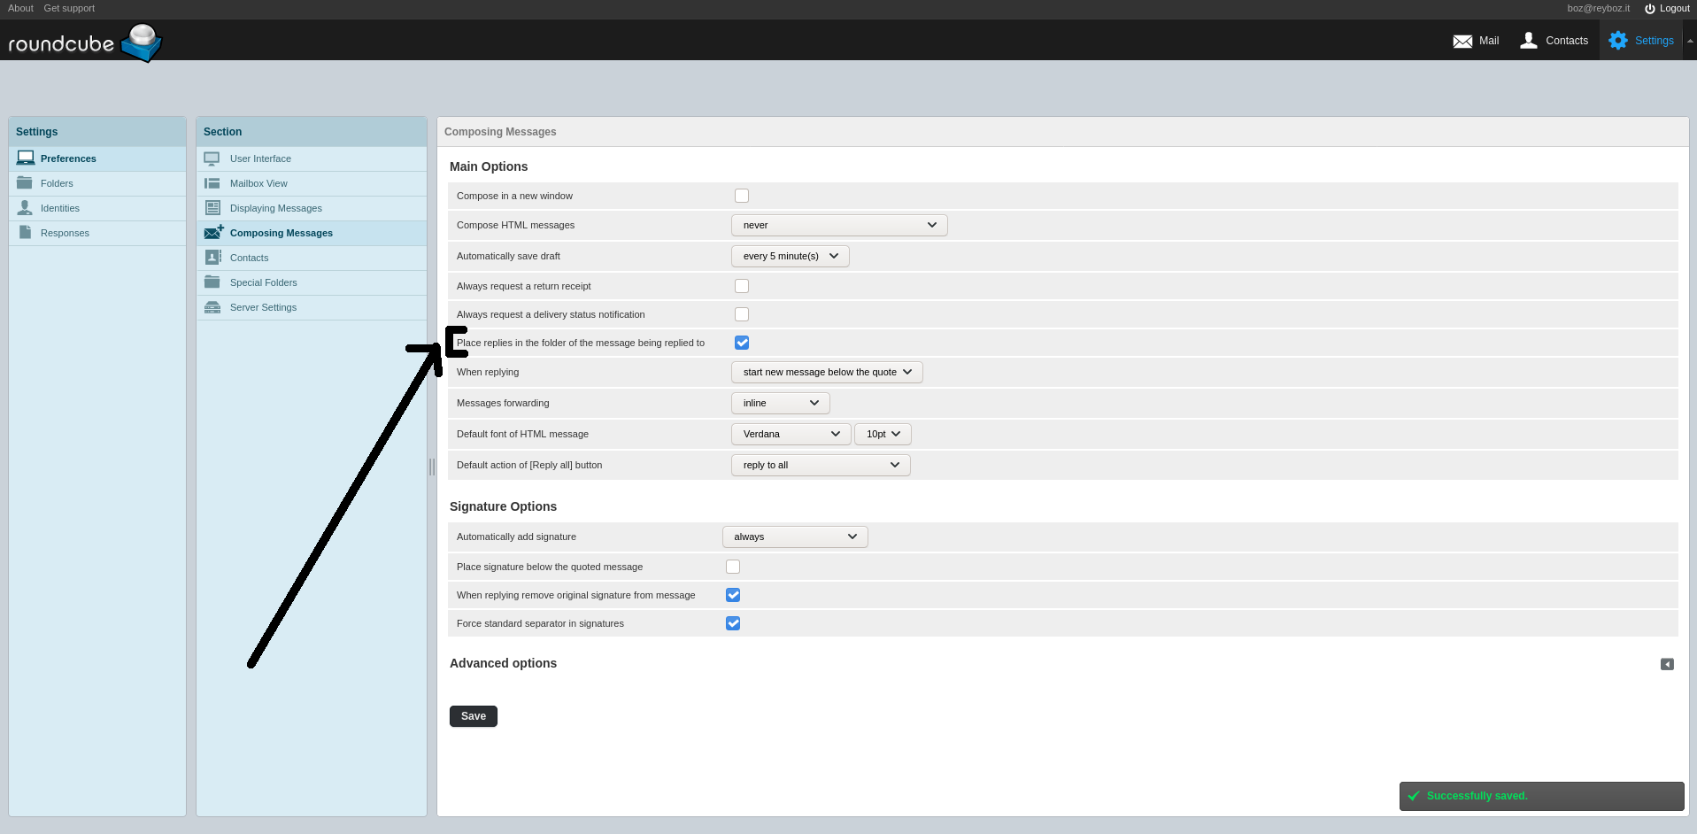The height and width of the screenshot is (834, 1697).
Task: Disable Force standard separator in signatures
Action: [732, 623]
